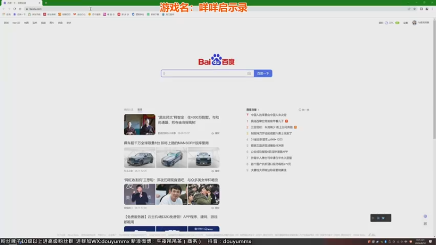This screenshot has width=436, height=245.
Task: Switch to the 推荐 feed tab
Action: [140, 110]
